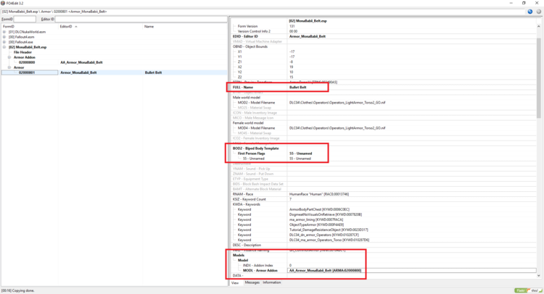
Task: Click the X1 value -17
Action: (x=292, y=51)
